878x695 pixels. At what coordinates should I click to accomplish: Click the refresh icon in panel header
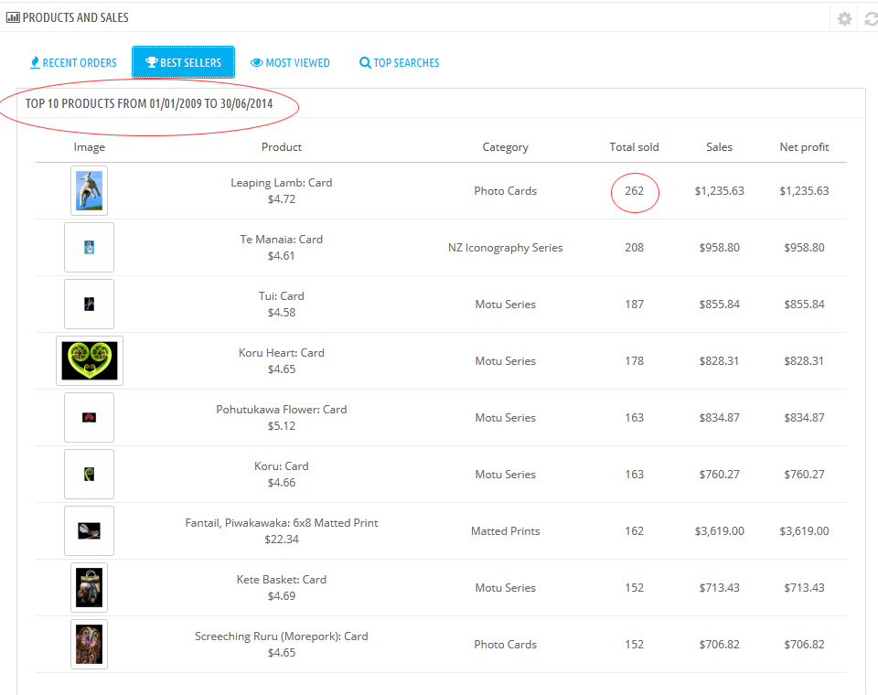pos(872,18)
